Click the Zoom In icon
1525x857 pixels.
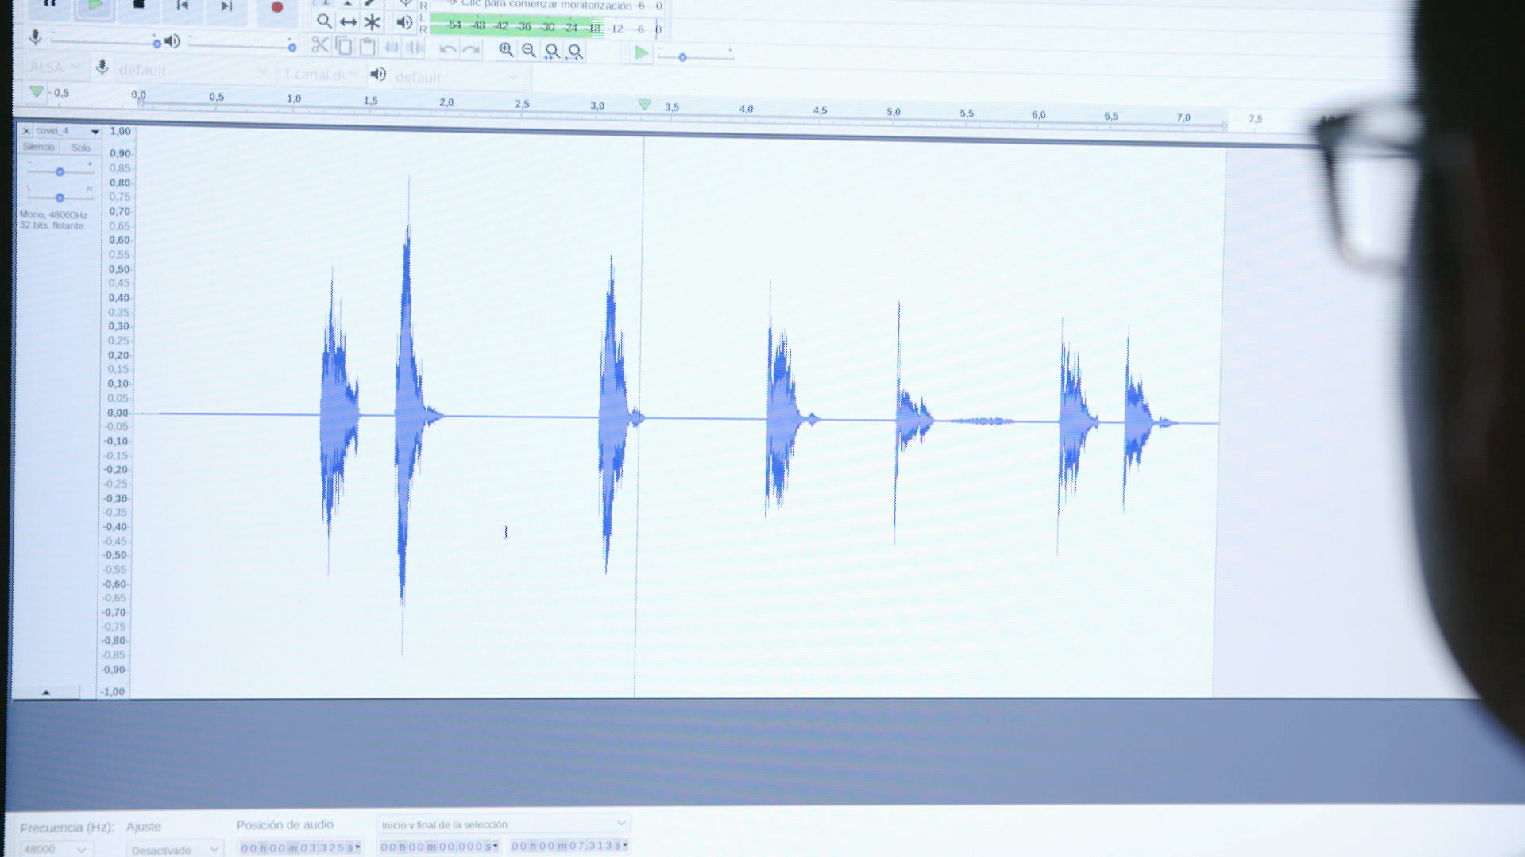point(506,50)
